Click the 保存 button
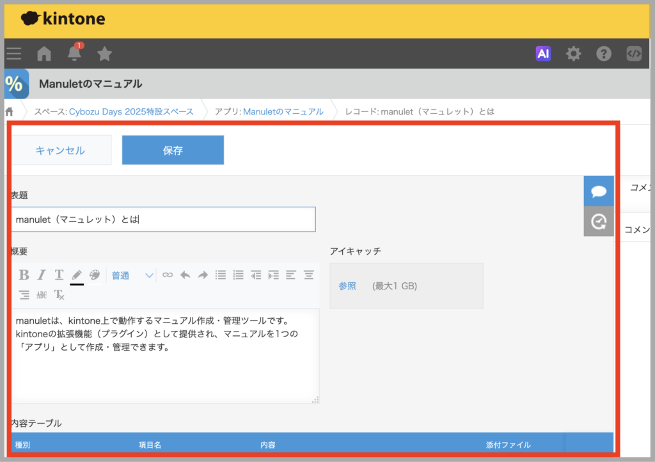The height and width of the screenshot is (462, 655). coord(173,150)
